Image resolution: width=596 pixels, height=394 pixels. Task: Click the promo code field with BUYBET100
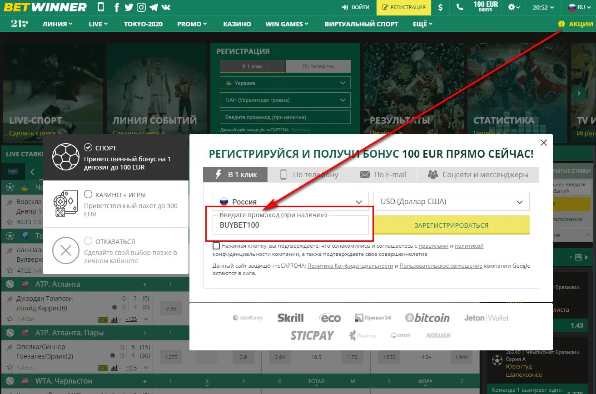pyautogui.click(x=291, y=225)
